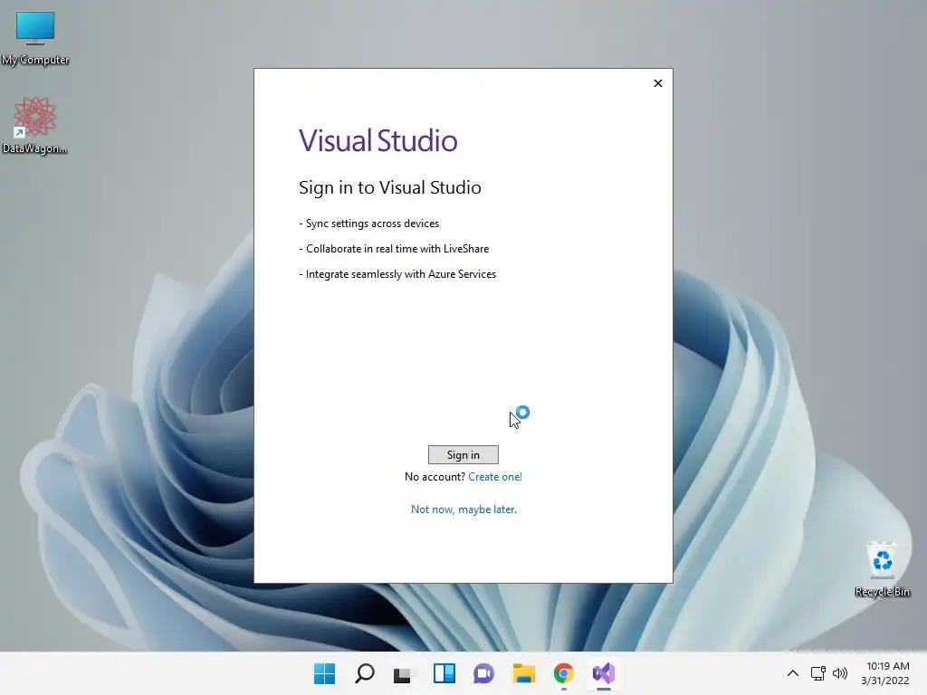
Task: Open taskbar Search magnifier
Action: point(364,673)
